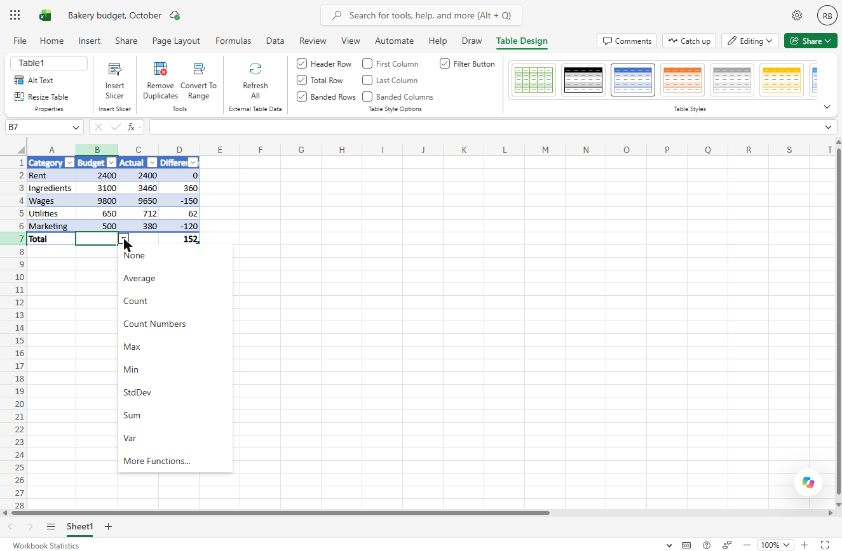Uncheck the Header Row checkbox
Viewport: 842px width, 551px height.
[302, 63]
